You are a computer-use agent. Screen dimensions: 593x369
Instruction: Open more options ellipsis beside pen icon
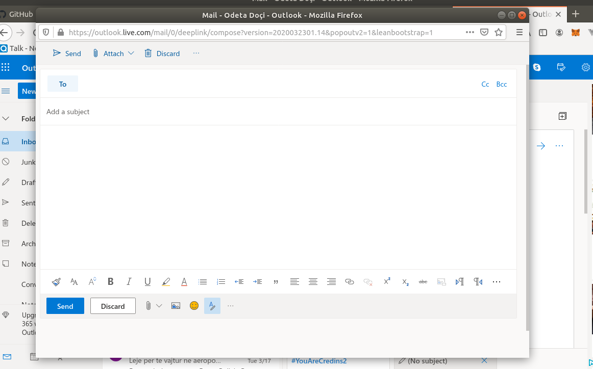point(230,306)
